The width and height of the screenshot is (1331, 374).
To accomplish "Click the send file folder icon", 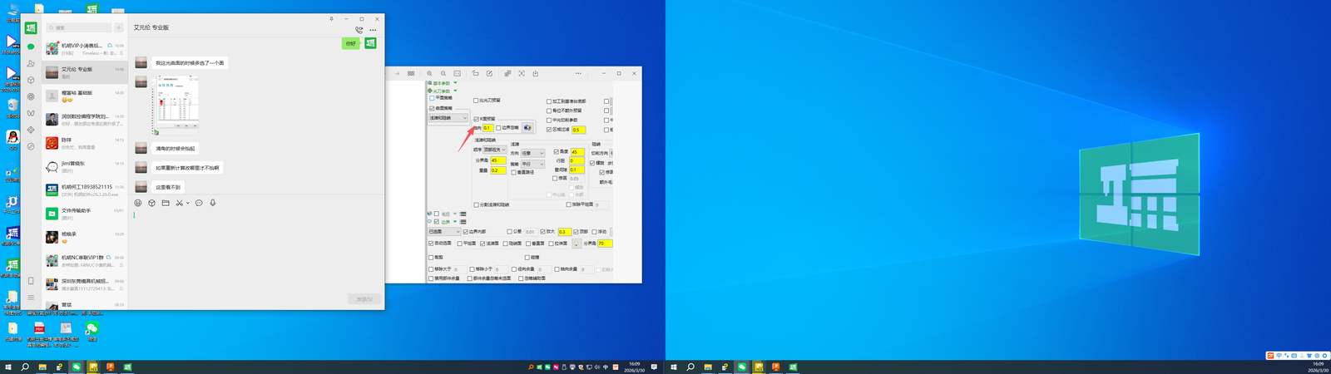I will (166, 203).
